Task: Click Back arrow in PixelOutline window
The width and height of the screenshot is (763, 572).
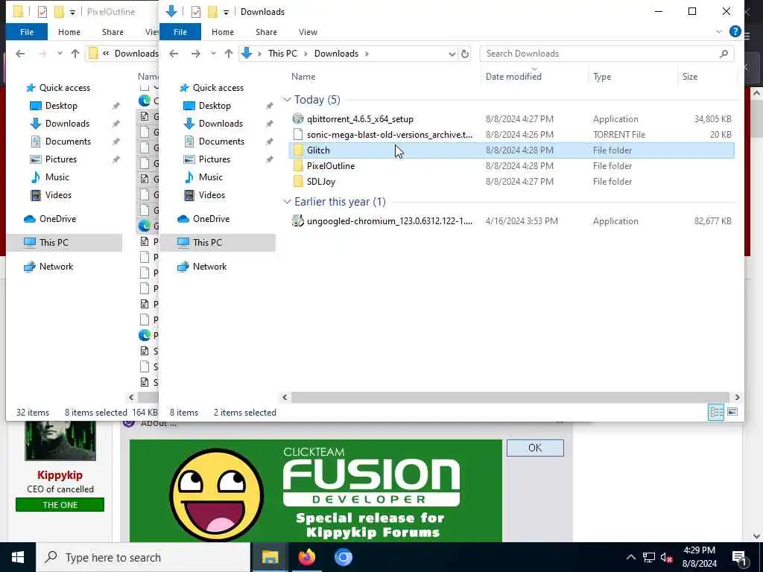Action: [x=20, y=54]
